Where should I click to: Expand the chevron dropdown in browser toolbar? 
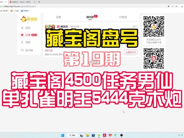[x=177, y=6]
